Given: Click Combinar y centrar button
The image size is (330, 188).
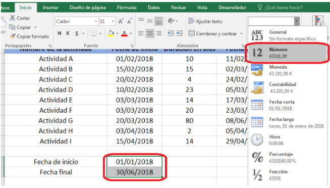Looking at the screenshot, I should pyautogui.click(x=212, y=33).
